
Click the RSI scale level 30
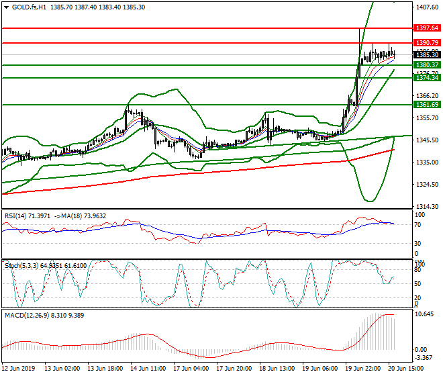coord(418,244)
